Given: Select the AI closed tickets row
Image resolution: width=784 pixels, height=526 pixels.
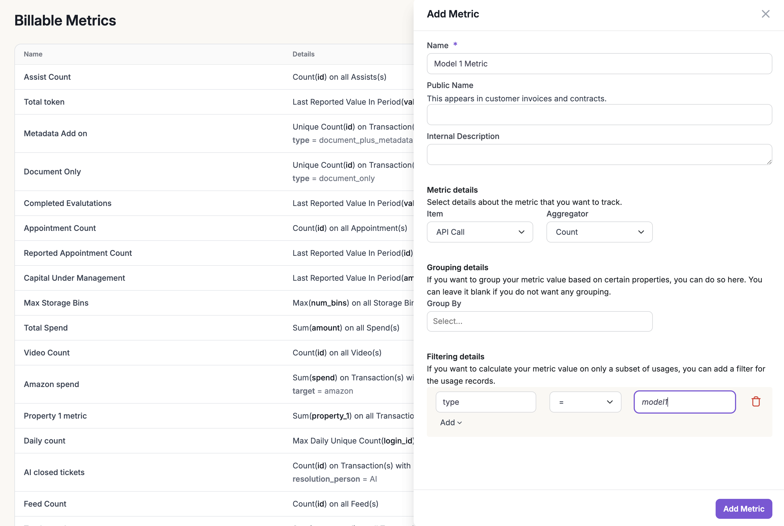Looking at the screenshot, I should (x=54, y=472).
